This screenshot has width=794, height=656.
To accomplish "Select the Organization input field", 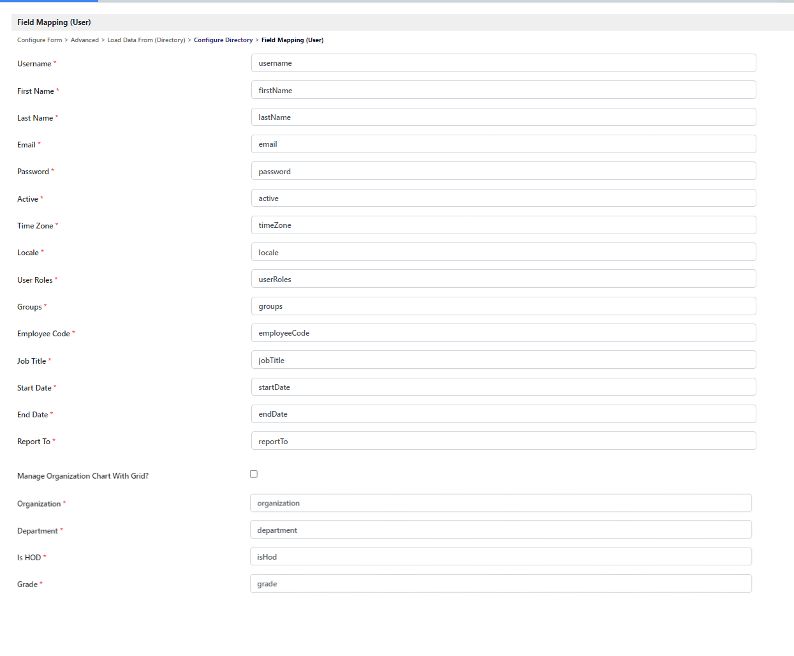I will 501,503.
